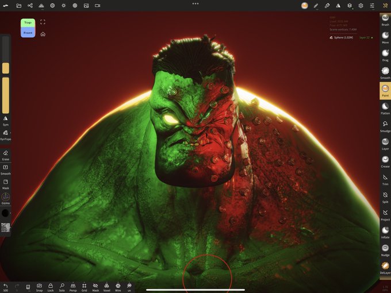Select the Trim tool
This screenshot has height=293, width=391.
(385, 179)
